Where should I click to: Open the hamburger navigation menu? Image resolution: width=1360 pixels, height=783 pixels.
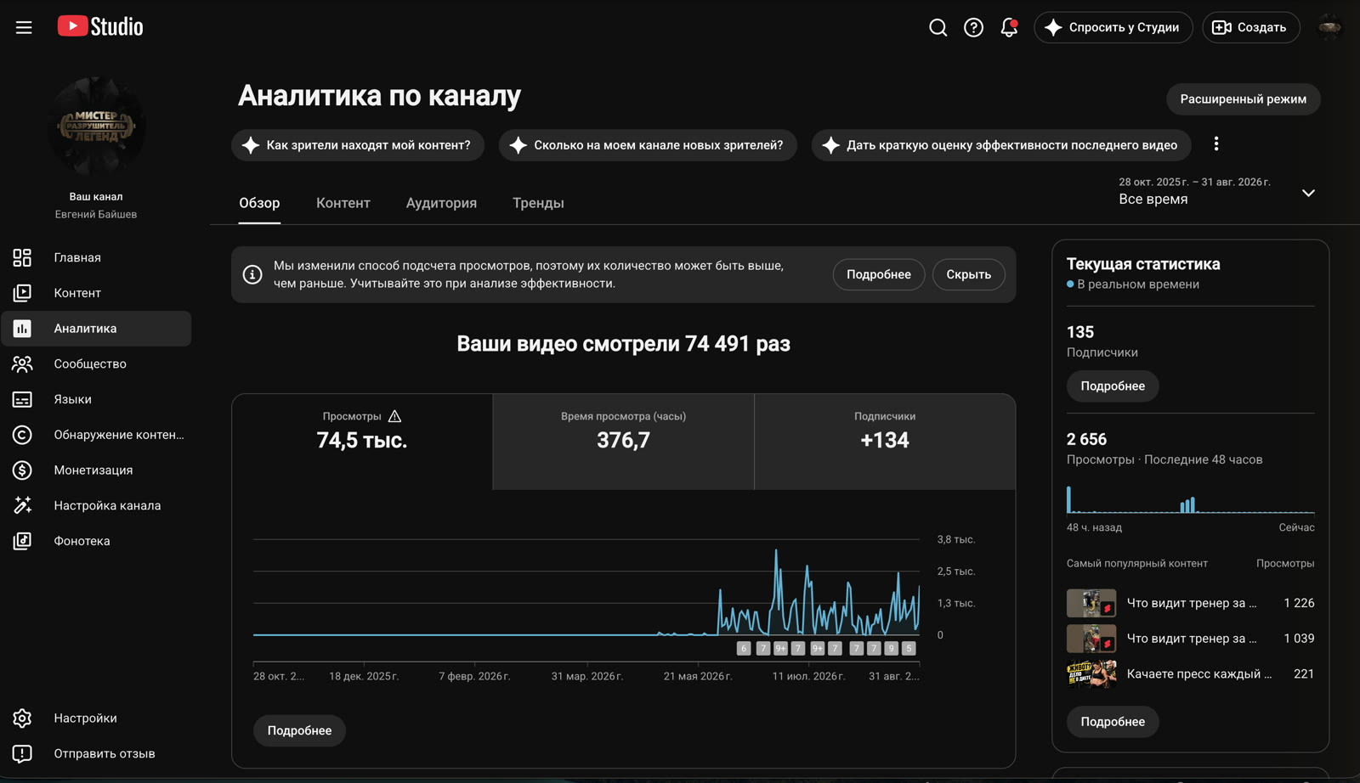[24, 27]
